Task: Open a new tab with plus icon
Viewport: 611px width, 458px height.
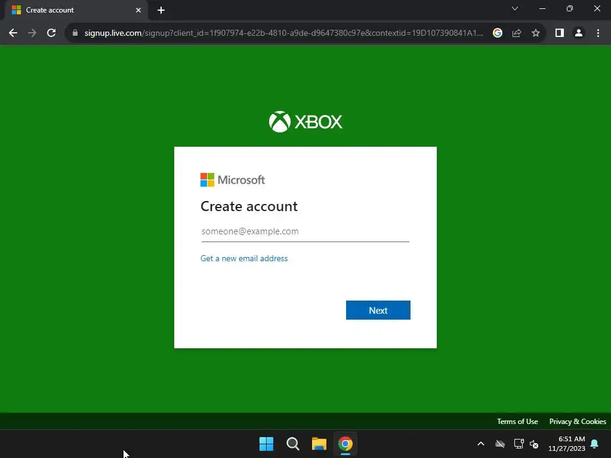Action: pyautogui.click(x=161, y=10)
